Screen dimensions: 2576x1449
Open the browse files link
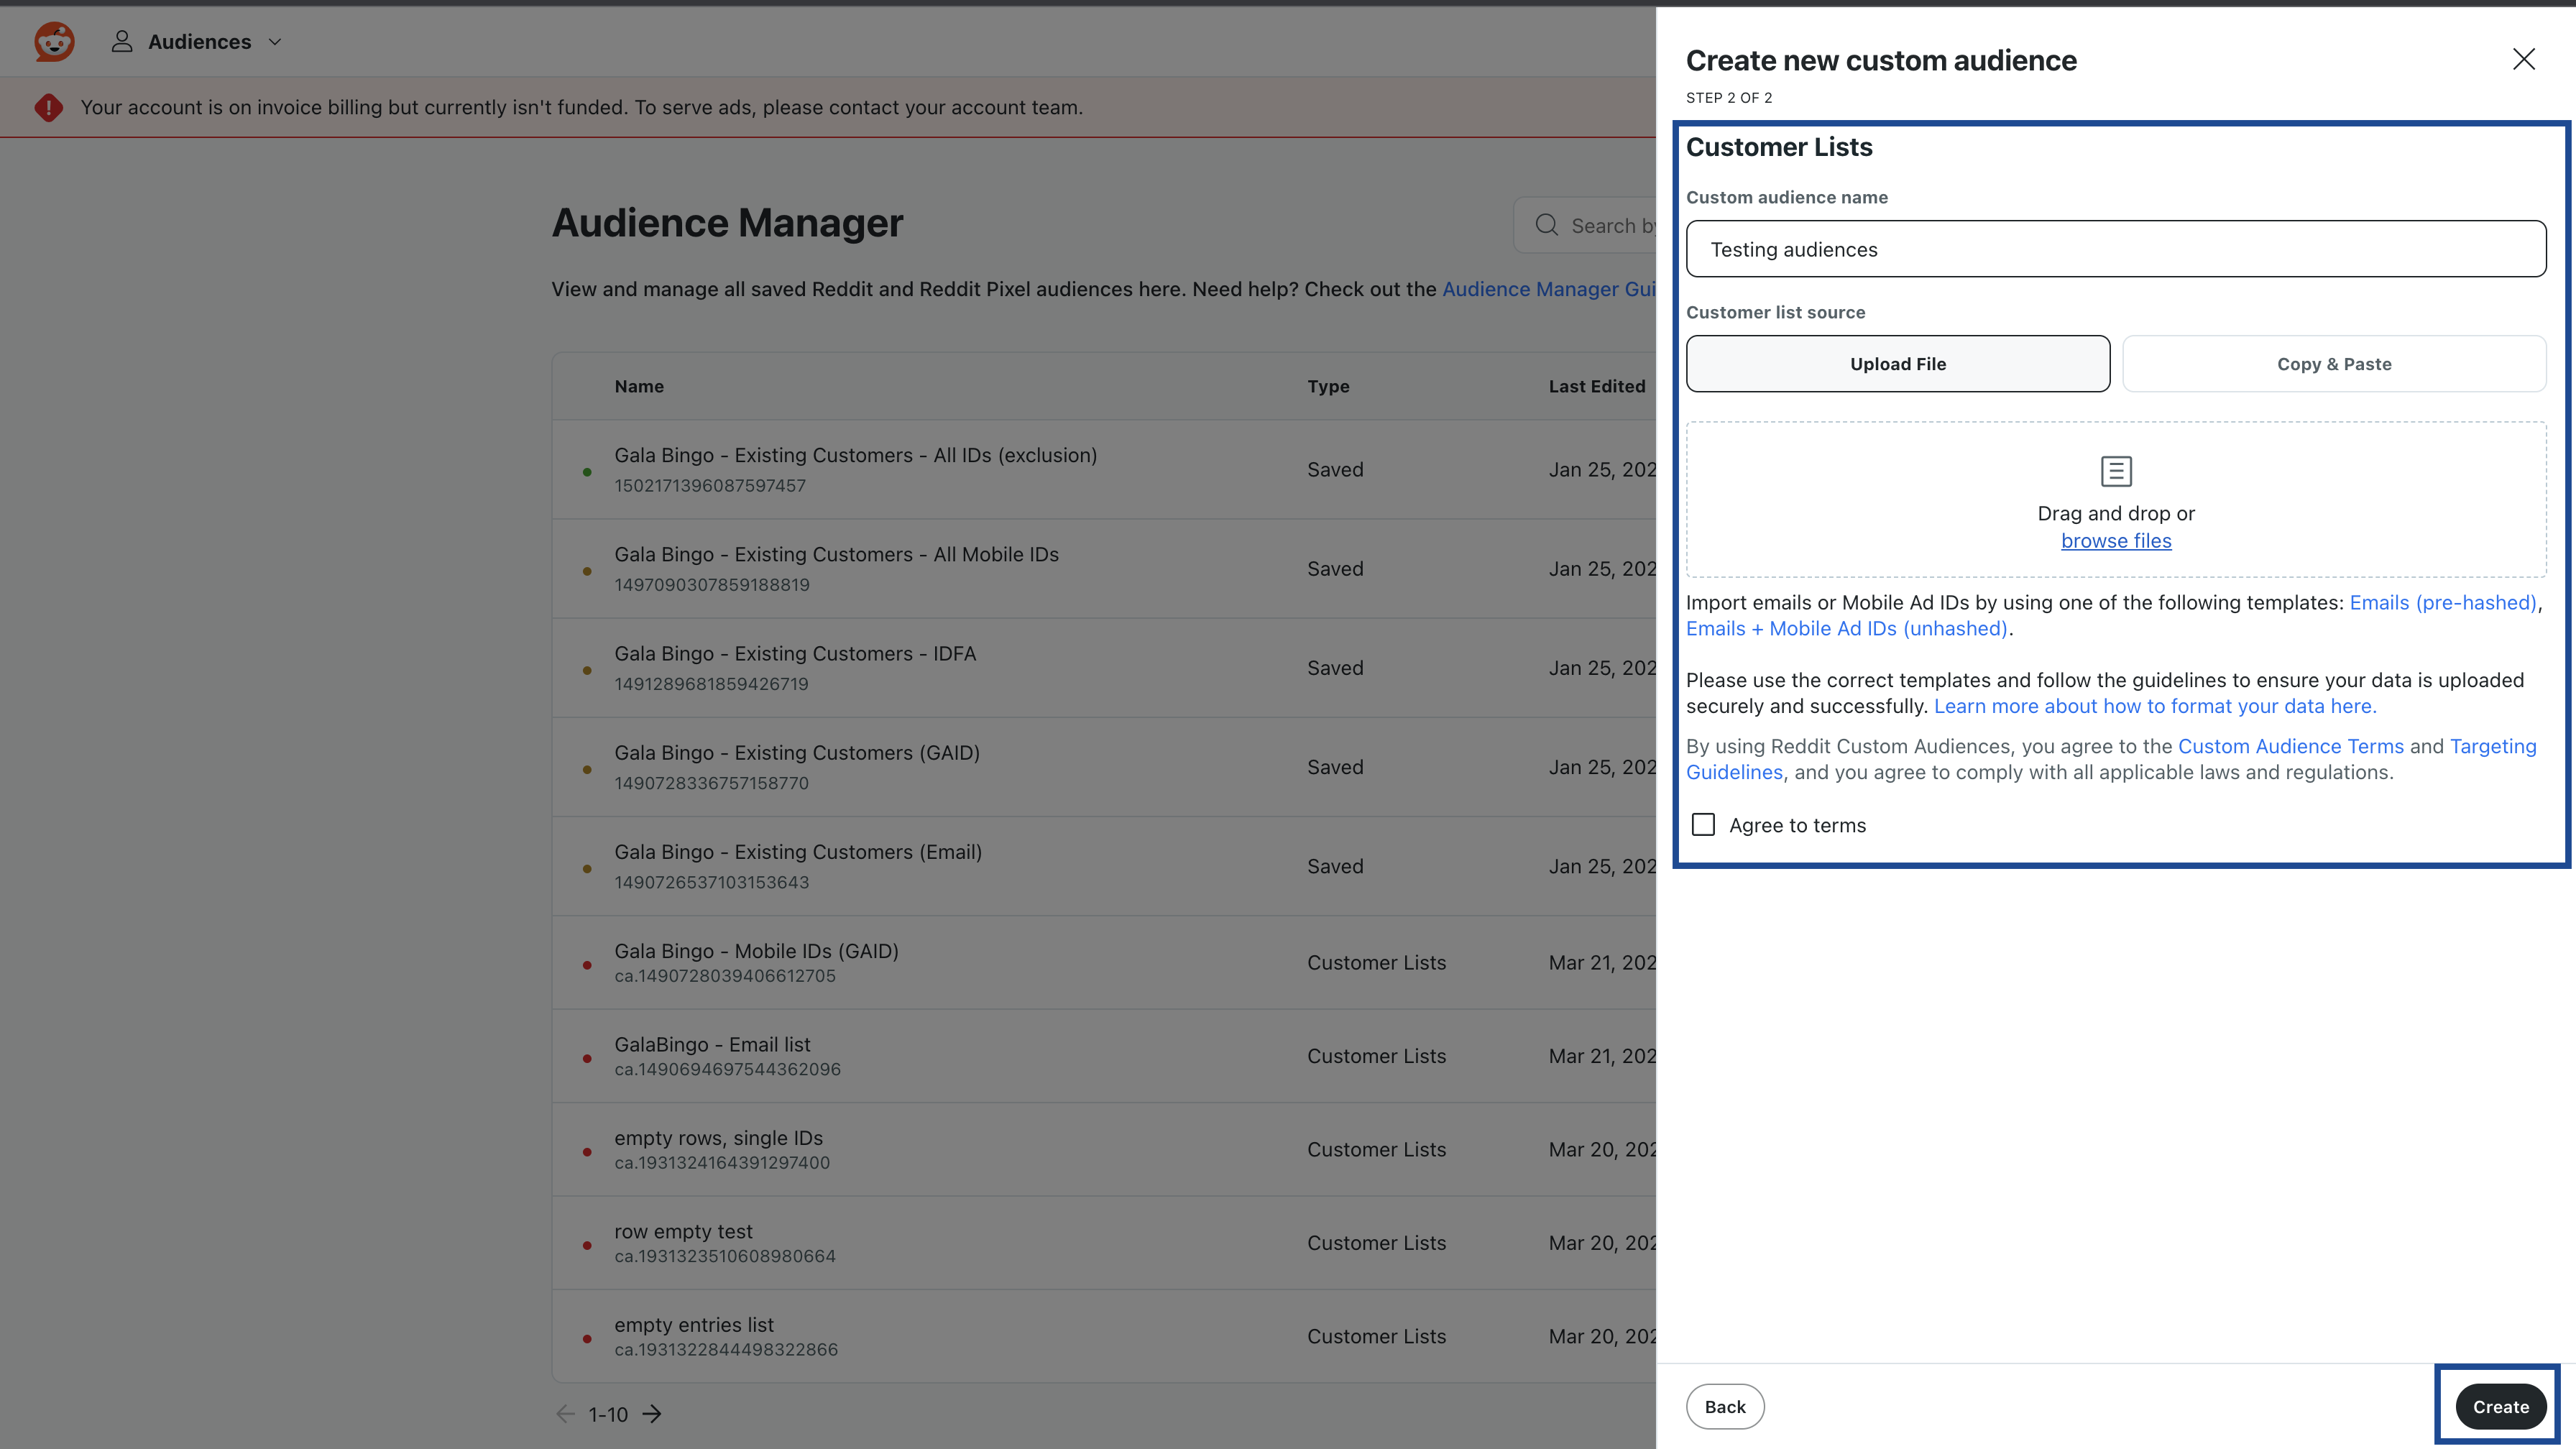pyautogui.click(x=2116, y=541)
